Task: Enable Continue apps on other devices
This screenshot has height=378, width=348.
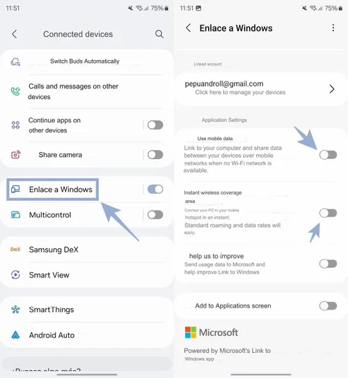Action: point(155,125)
